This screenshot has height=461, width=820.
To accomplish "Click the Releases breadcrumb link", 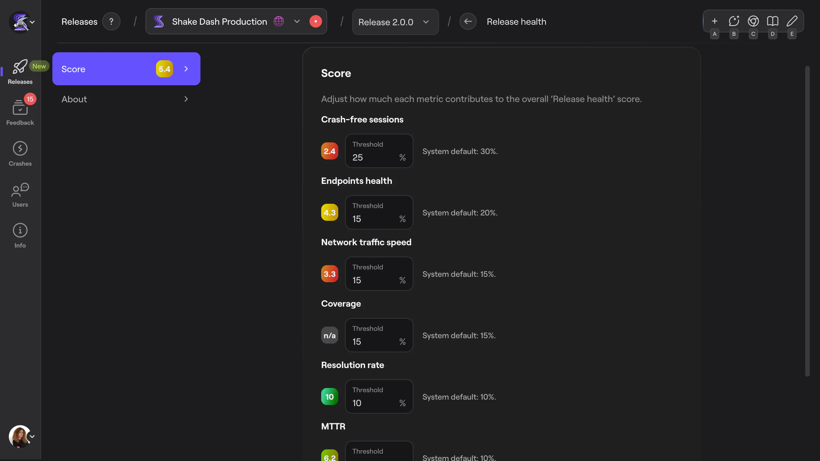I will 79,22.
